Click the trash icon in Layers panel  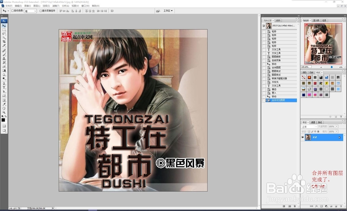[x=341, y=206]
